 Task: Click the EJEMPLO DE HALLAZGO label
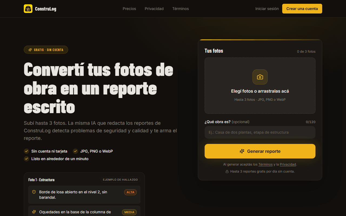coord(120,180)
